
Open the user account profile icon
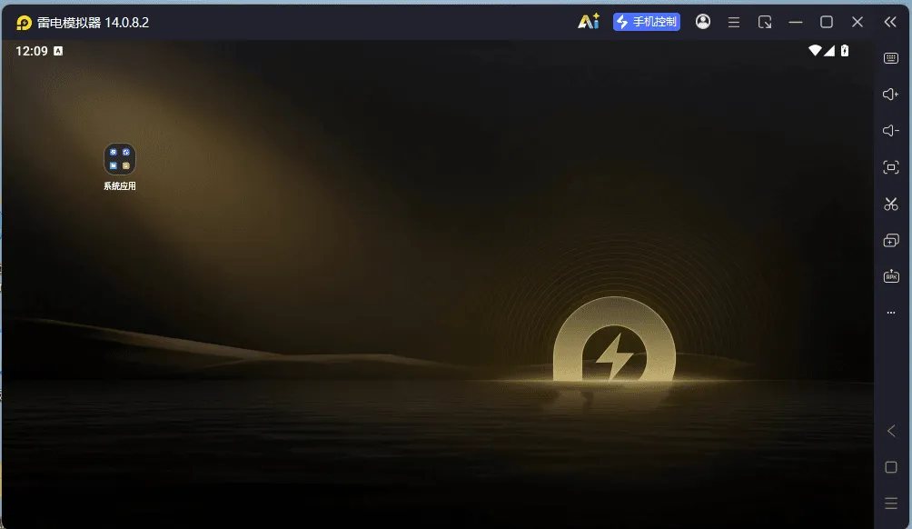702,22
